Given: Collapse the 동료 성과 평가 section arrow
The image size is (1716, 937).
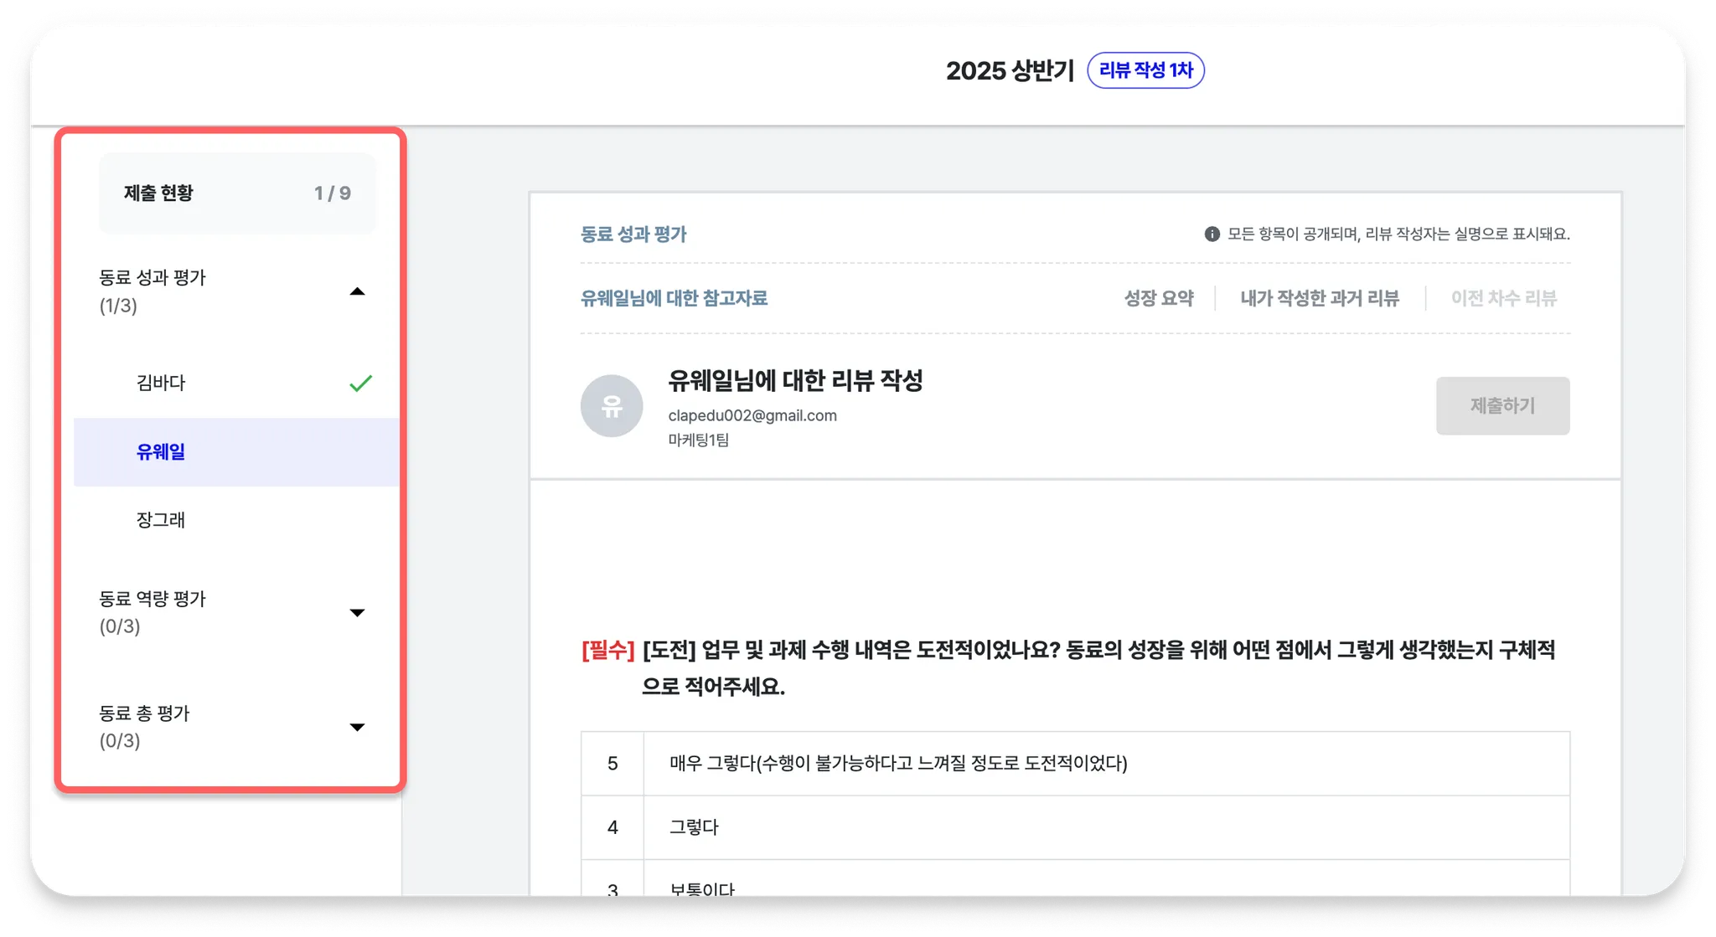Looking at the screenshot, I should (x=357, y=291).
